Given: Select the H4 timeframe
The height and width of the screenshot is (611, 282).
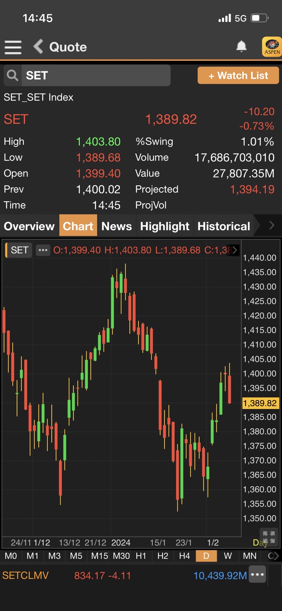Looking at the screenshot, I should tap(184, 556).
